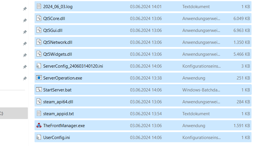The width and height of the screenshot is (264, 146).
Task: Click the Qt5Gui.dll file icon
Action: pos(39,30)
